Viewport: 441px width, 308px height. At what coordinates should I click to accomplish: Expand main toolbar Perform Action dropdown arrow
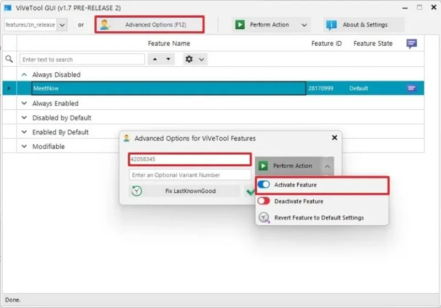[x=304, y=25]
